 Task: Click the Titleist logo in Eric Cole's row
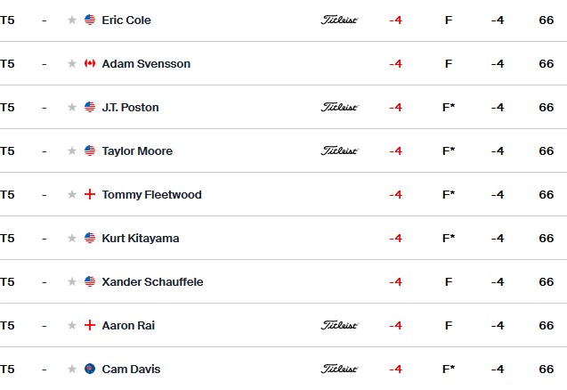(x=339, y=20)
